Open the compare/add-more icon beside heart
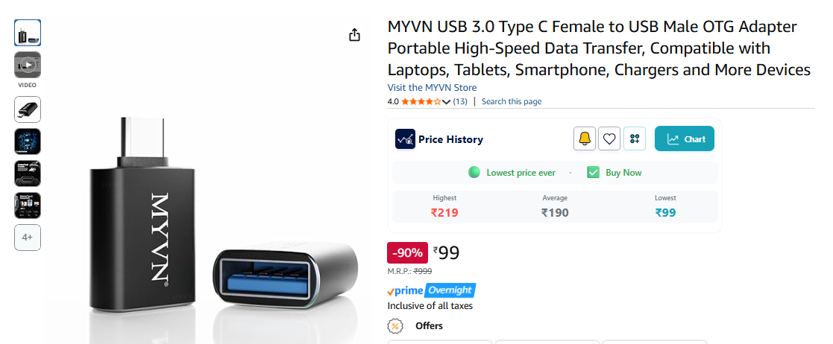Viewport: 833px width, 344px height. [635, 139]
